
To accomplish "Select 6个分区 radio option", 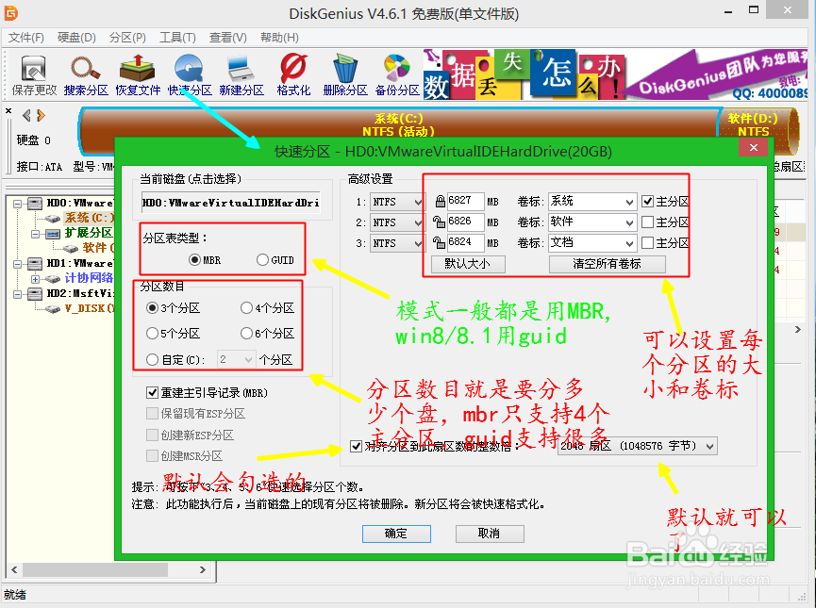I will (x=268, y=333).
